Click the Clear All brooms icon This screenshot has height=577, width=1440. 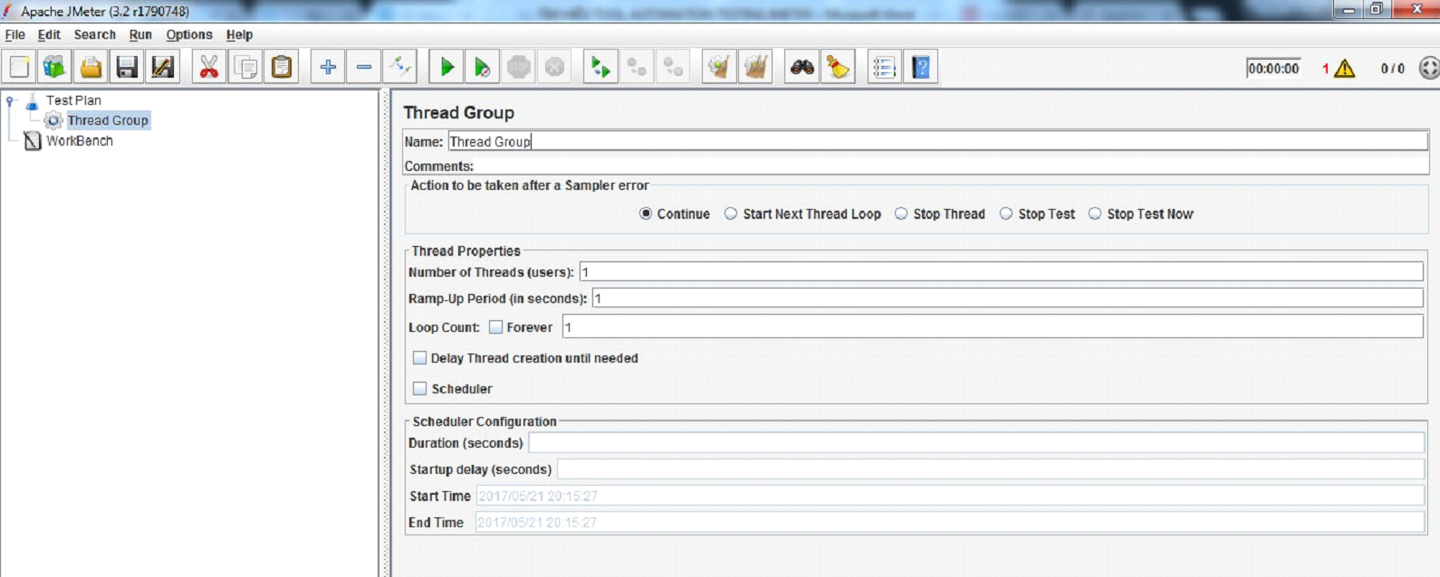pyautogui.click(x=755, y=67)
